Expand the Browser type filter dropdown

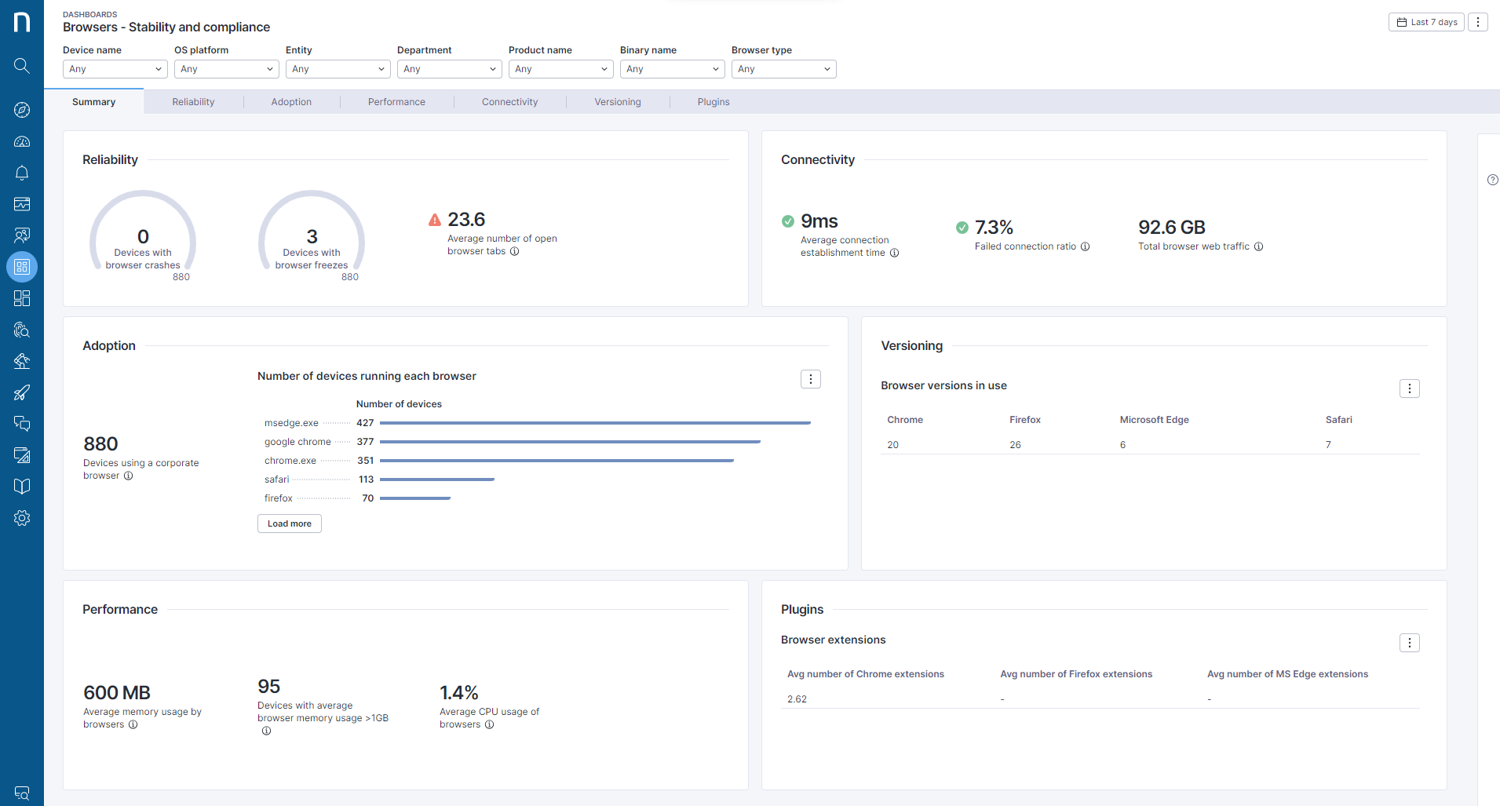[x=784, y=69]
